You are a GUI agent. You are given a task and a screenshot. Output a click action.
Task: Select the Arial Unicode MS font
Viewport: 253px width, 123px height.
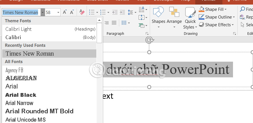point(49,120)
